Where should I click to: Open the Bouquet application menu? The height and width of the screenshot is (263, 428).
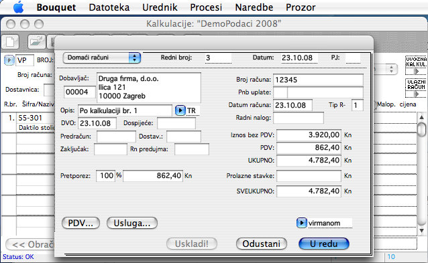pos(56,7)
